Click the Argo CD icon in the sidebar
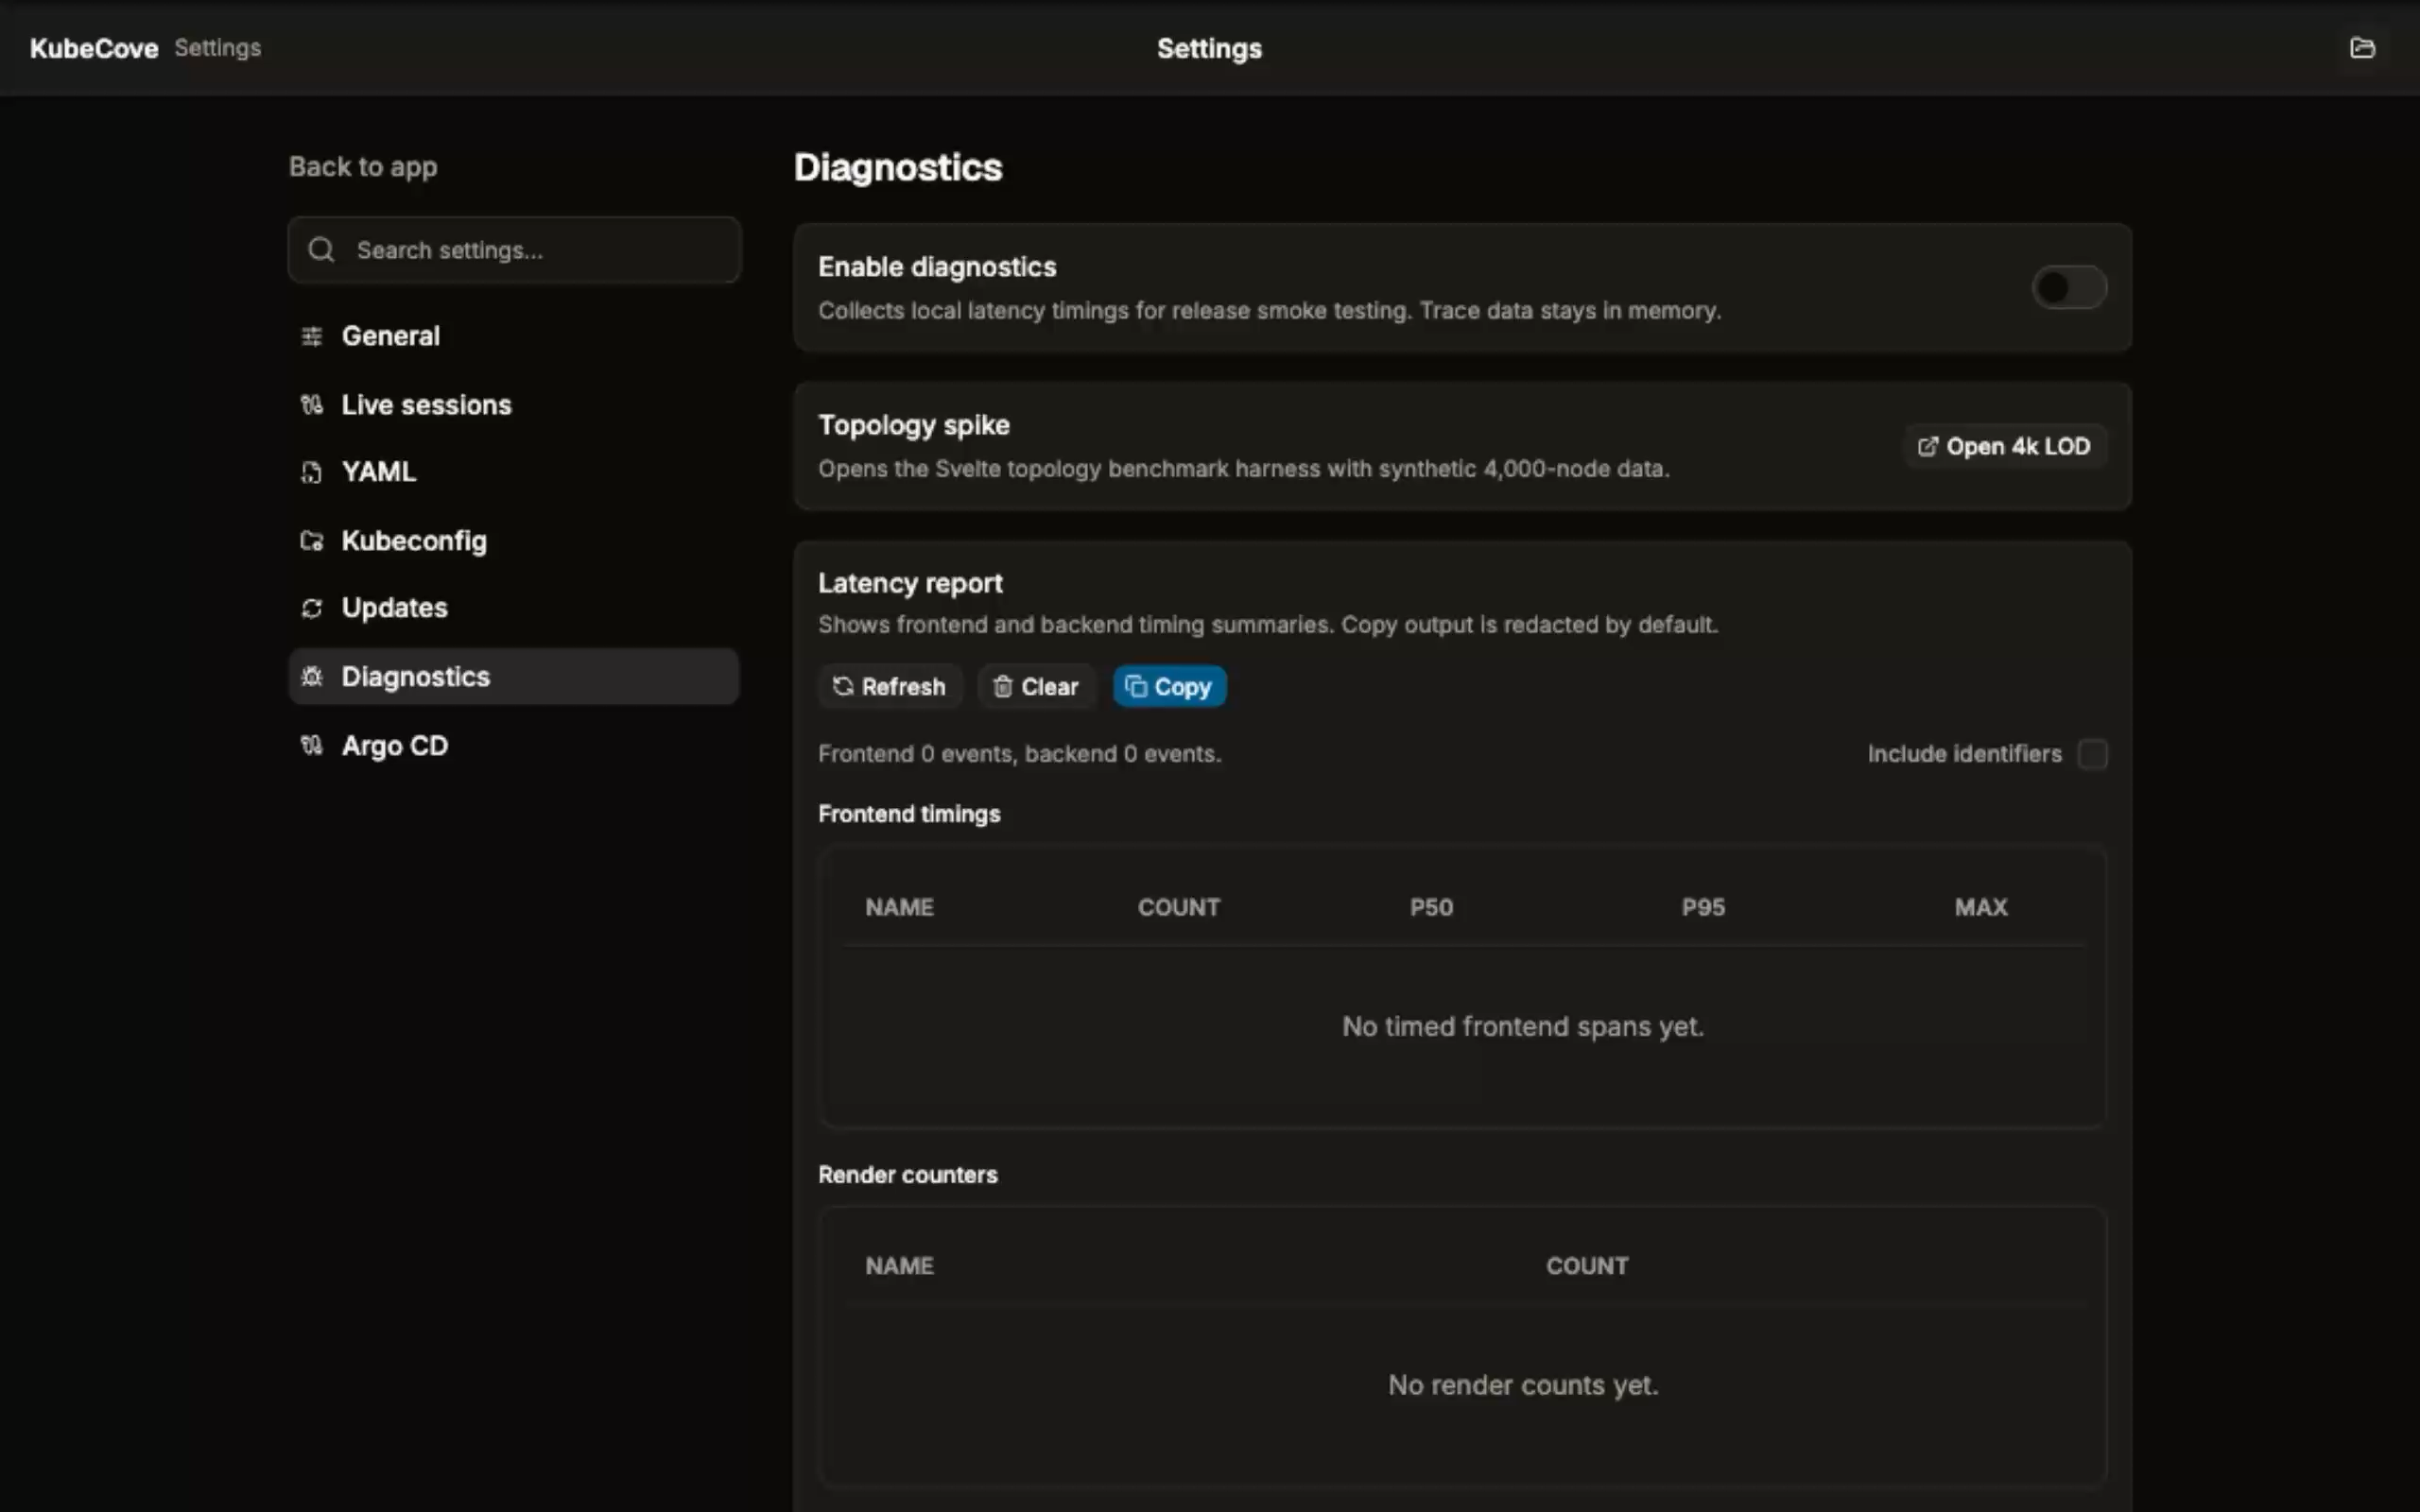This screenshot has width=2420, height=1512. 312,746
